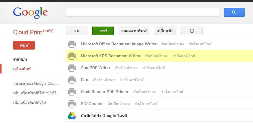Select the PDFCreator printer name
This screenshot has height=140, width=253.
(x=92, y=104)
